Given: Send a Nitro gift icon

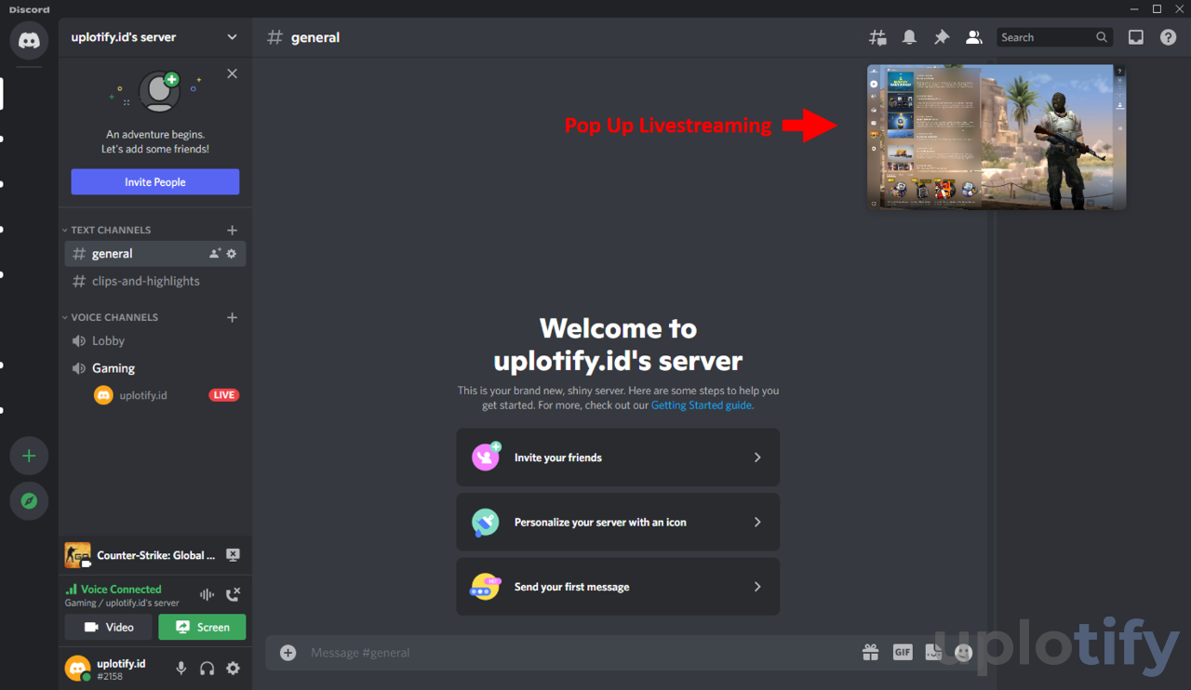Looking at the screenshot, I should pyautogui.click(x=870, y=653).
